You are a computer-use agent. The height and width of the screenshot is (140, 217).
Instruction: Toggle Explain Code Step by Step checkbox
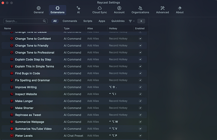tap(140, 59)
